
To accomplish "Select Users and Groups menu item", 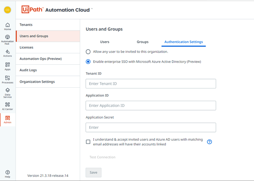I will point(48,36).
